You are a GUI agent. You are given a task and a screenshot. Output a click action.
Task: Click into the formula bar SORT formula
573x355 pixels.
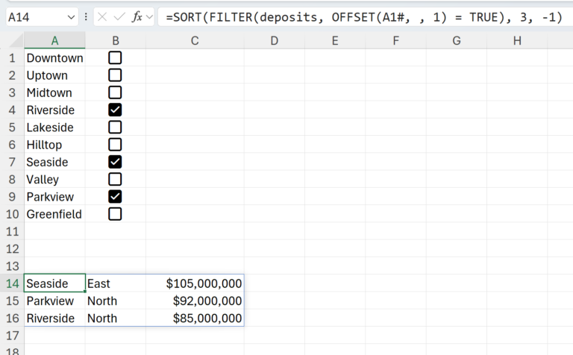[x=364, y=17]
